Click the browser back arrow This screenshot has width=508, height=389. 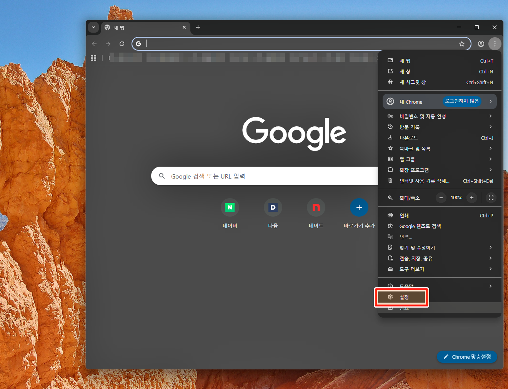(x=94, y=44)
